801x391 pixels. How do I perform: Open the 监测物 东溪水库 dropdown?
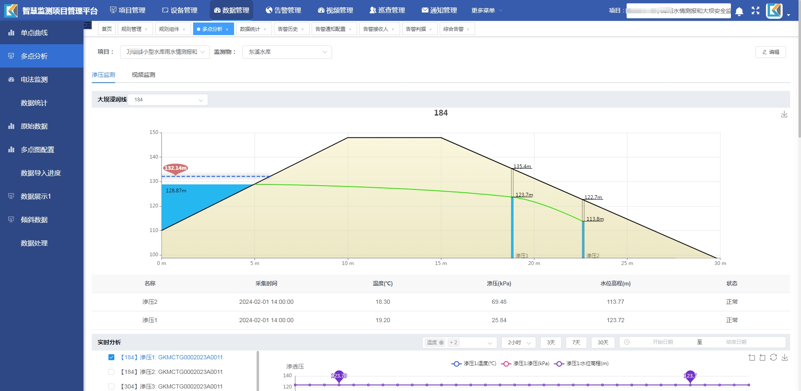[x=287, y=52]
